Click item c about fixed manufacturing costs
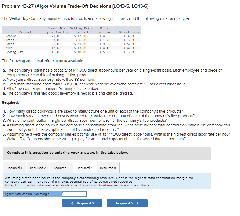 [x=94, y=84]
